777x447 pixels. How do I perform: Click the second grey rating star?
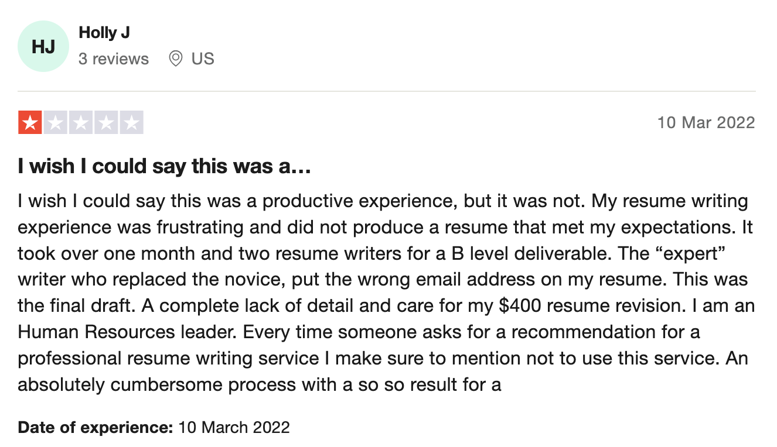(56, 123)
